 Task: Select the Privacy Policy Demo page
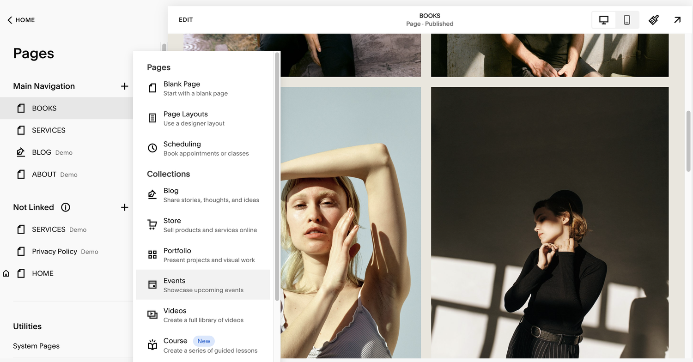pyautogui.click(x=56, y=251)
